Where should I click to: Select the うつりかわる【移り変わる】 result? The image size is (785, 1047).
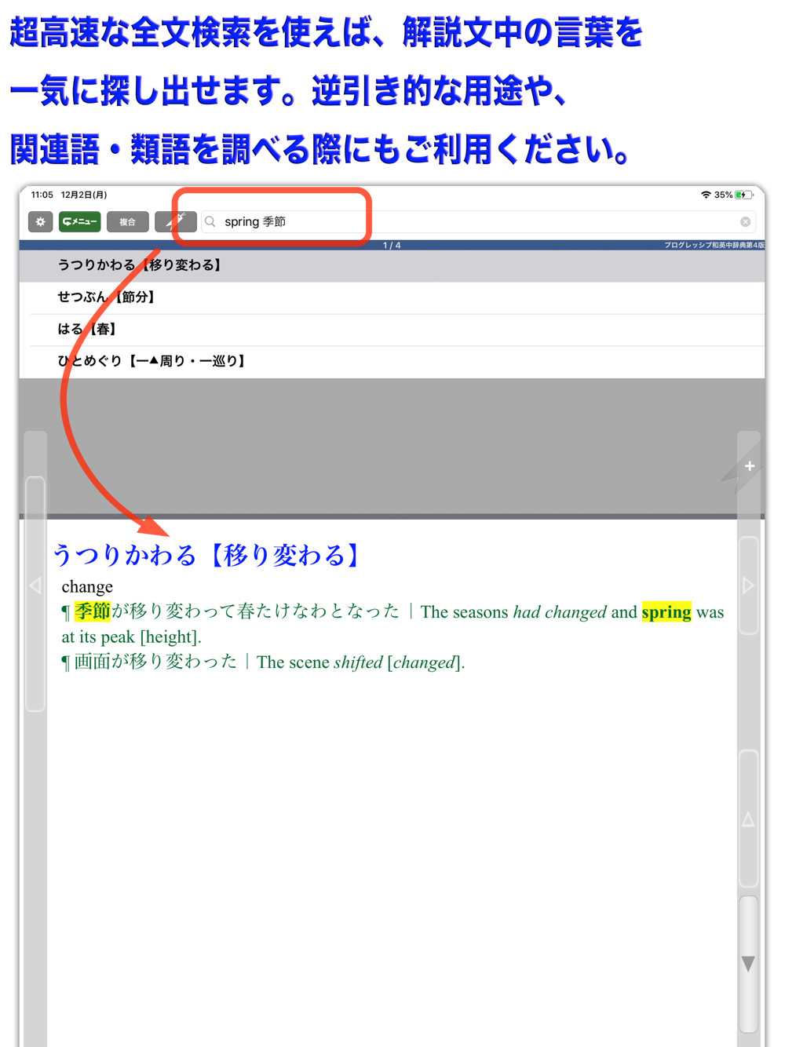[x=392, y=265]
